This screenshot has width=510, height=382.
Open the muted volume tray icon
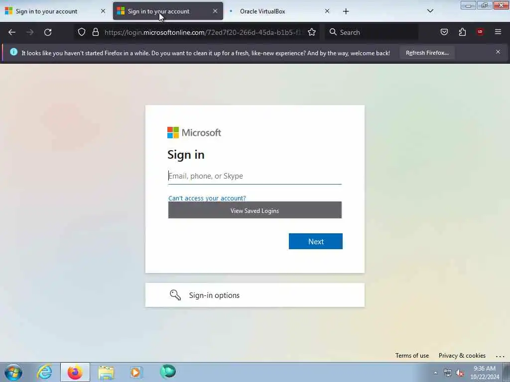460,373
